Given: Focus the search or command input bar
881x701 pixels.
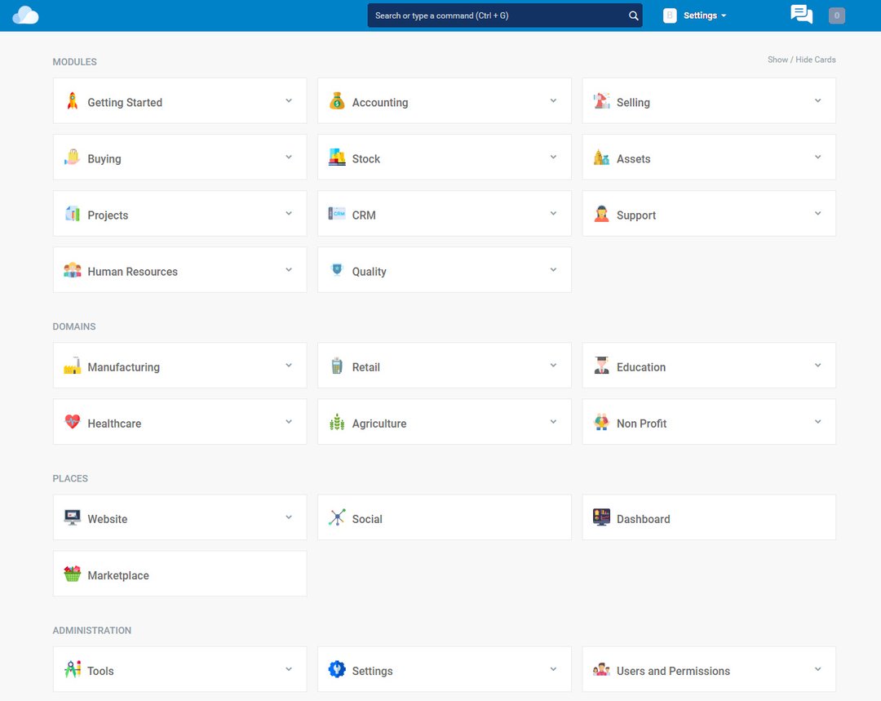Looking at the screenshot, I should 498,16.
